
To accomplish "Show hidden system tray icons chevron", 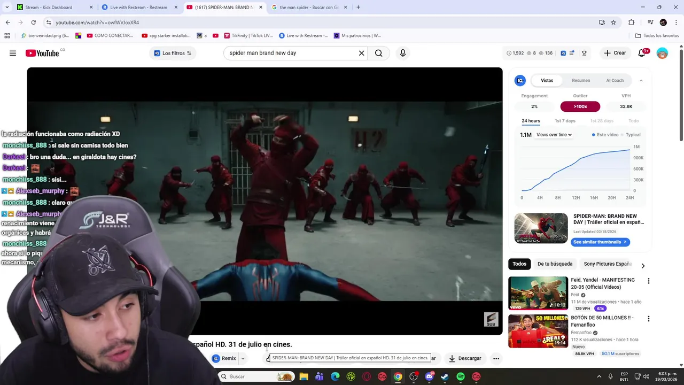I will tap(599, 376).
